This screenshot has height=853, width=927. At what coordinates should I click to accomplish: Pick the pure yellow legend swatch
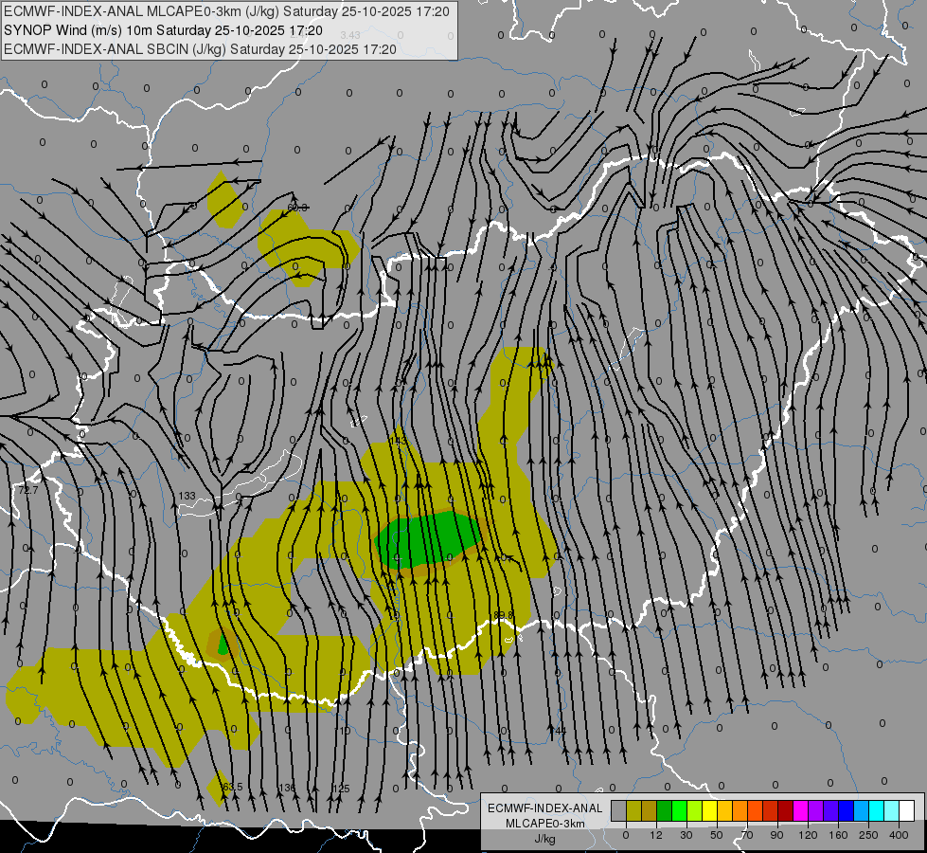click(x=709, y=810)
